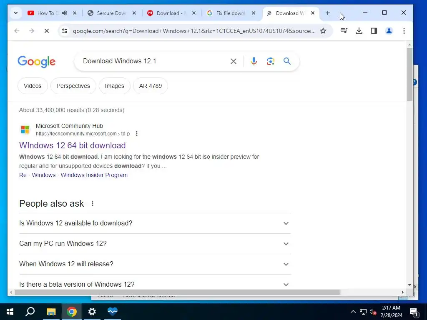Bookmark this page with the star icon

[323, 31]
